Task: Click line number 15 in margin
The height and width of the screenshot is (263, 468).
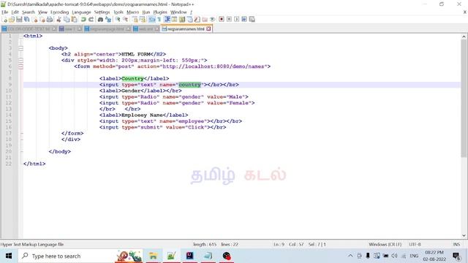Action: 8,121
